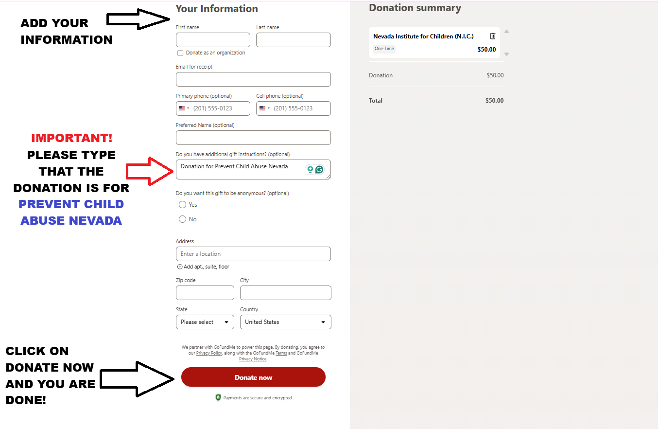Viewport: 658px width, 429px height.
Task: Open the GoFundMe Privacy Notice link
Action: pyautogui.click(x=253, y=359)
